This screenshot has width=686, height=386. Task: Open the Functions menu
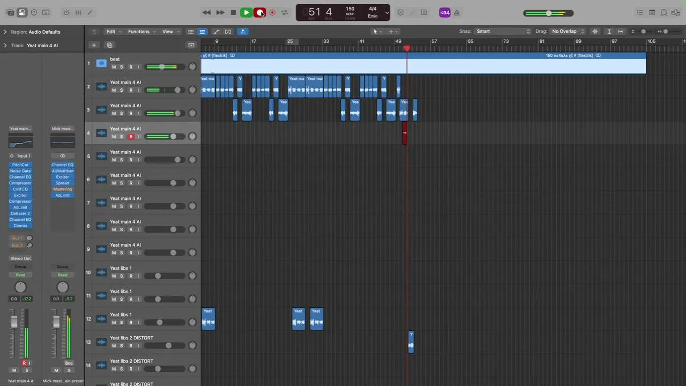[141, 32]
